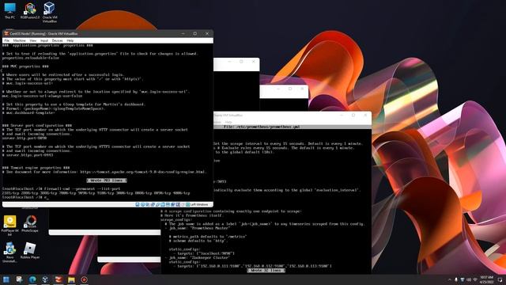Image resolution: width=506 pixels, height=285 pixels.
Task: Click the 'server.http.port' line in the terminal
Action: click(25, 138)
